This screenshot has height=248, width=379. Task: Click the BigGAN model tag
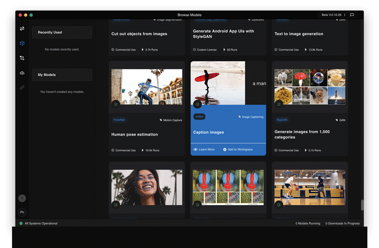pos(282,120)
